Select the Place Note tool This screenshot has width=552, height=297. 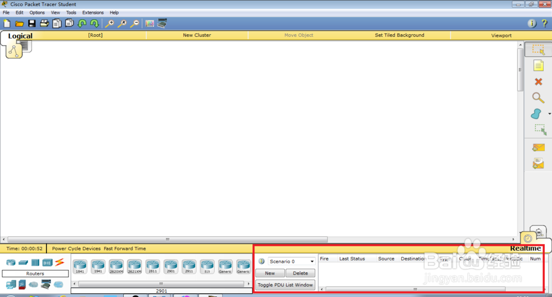[x=538, y=66]
